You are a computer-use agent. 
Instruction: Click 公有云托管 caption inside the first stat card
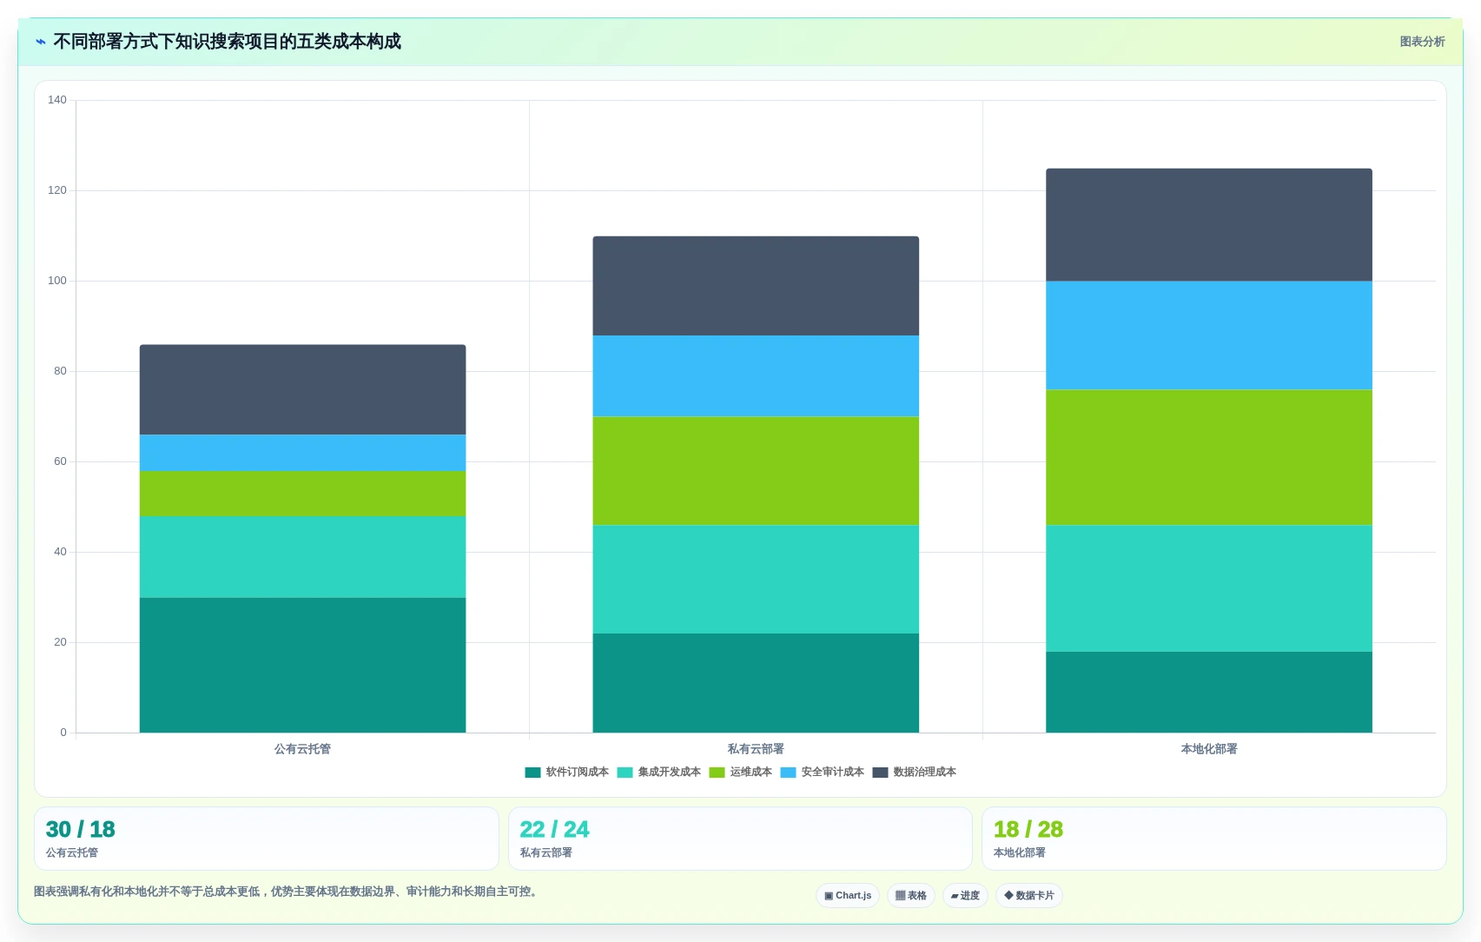[x=72, y=853]
